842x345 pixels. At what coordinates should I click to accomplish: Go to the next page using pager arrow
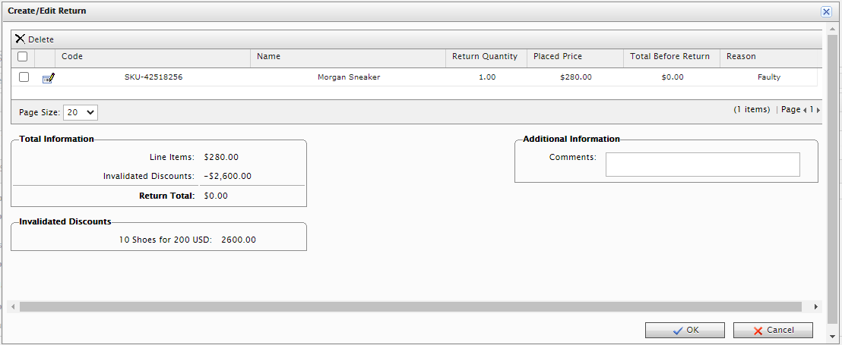(x=818, y=110)
